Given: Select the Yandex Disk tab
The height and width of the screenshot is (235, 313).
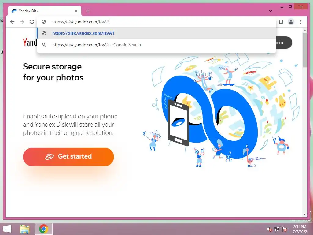Looking at the screenshot, I should coord(45,11).
